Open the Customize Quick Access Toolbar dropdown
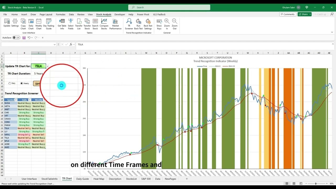 [x=43, y=38]
